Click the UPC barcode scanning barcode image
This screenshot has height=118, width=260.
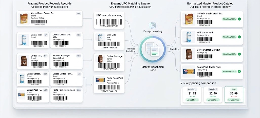click(109, 22)
